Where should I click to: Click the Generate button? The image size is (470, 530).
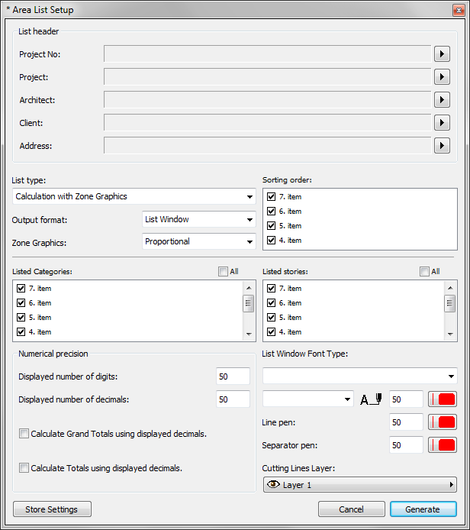pos(423,509)
